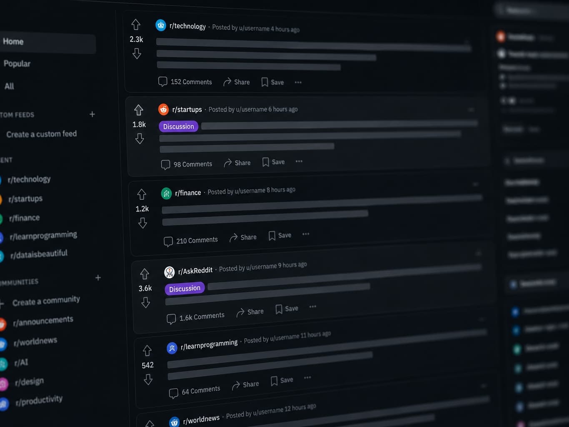Viewport: 569px width, 427px height.
Task: Downvote the r/startups post
Action: (140, 139)
